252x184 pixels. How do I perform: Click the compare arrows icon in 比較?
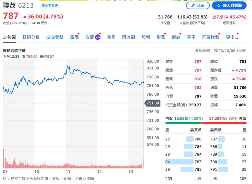(x=193, y=6)
